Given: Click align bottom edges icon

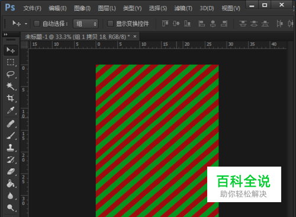Looking at the screenshot, I should pos(187,24).
